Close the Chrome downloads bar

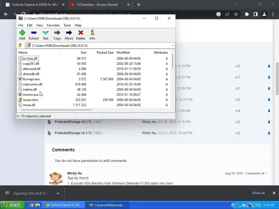[x=274, y=193]
